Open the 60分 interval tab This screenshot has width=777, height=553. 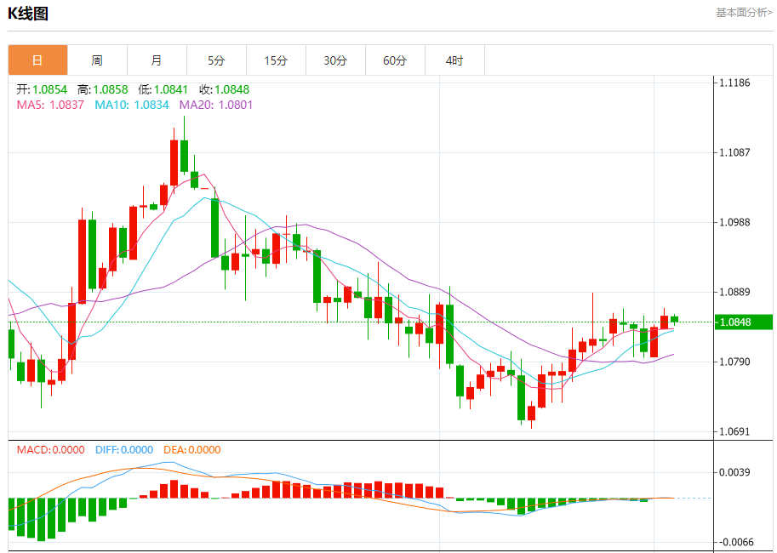395,60
